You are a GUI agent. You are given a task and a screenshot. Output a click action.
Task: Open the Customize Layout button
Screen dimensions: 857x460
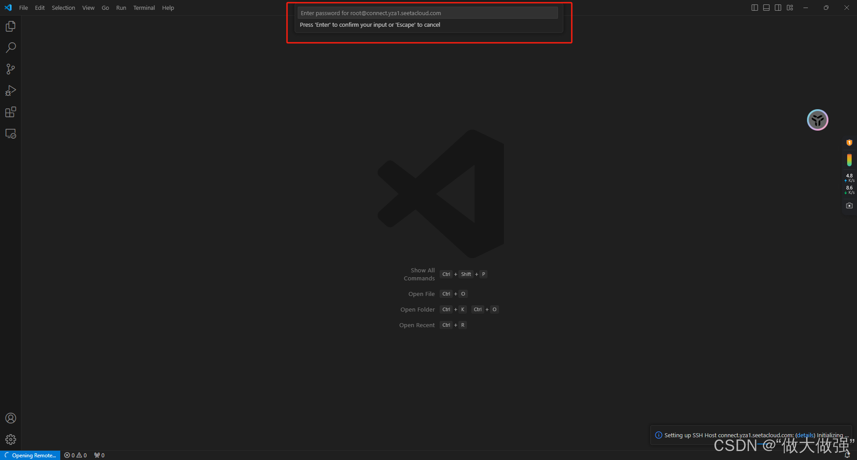tap(790, 8)
